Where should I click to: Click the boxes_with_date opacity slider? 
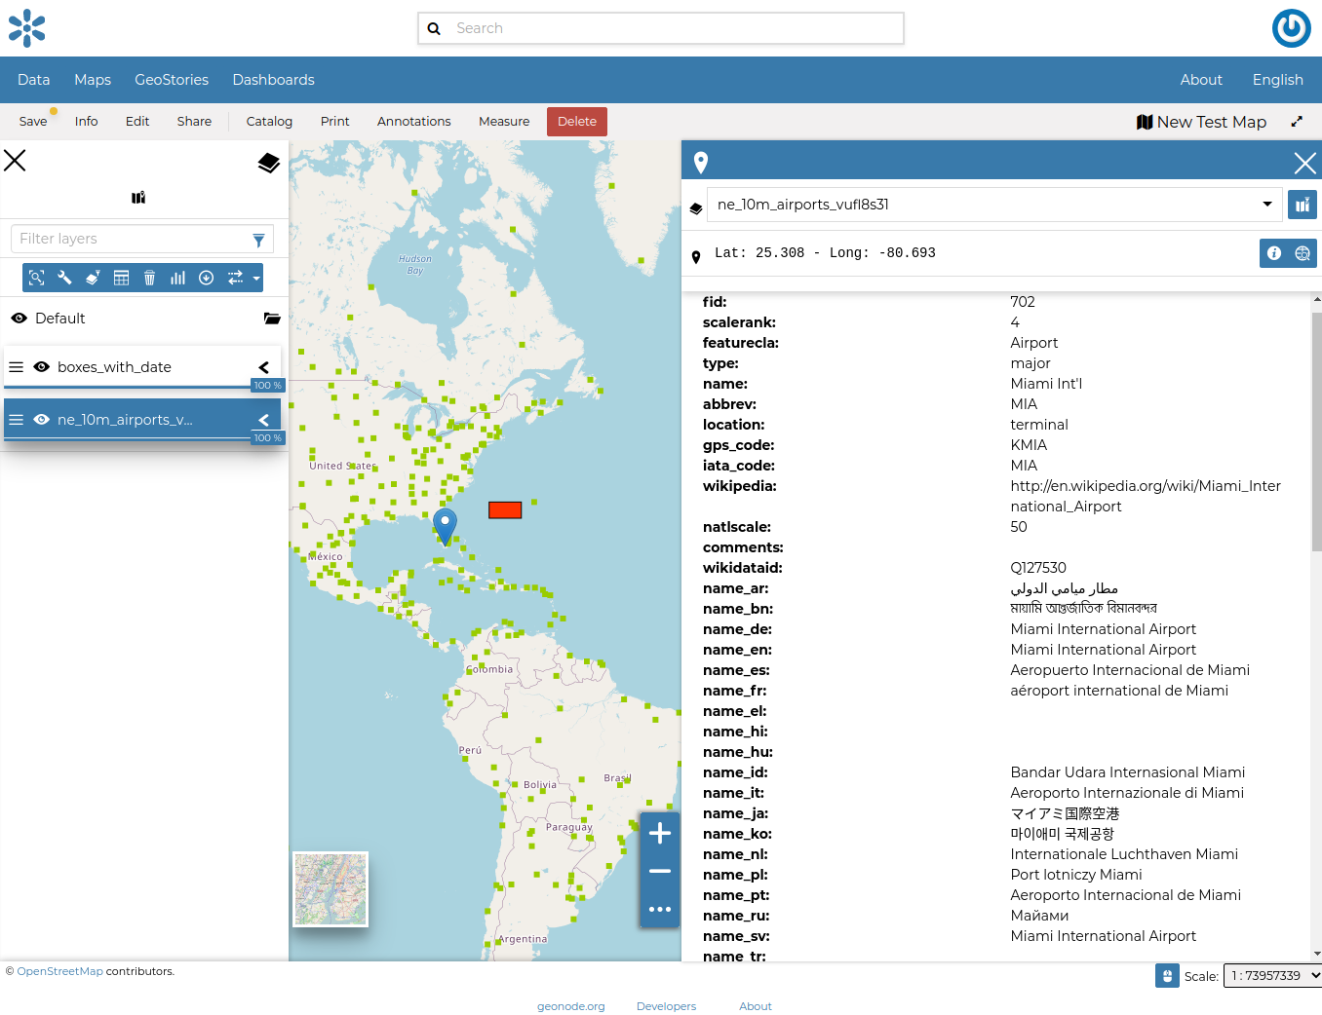point(129,387)
